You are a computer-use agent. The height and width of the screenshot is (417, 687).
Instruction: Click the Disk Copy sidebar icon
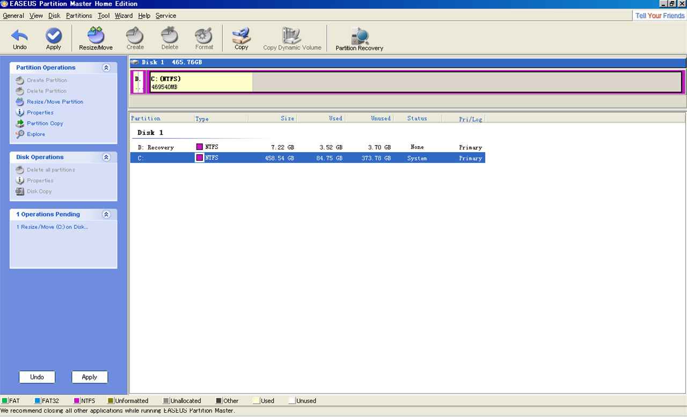click(20, 191)
